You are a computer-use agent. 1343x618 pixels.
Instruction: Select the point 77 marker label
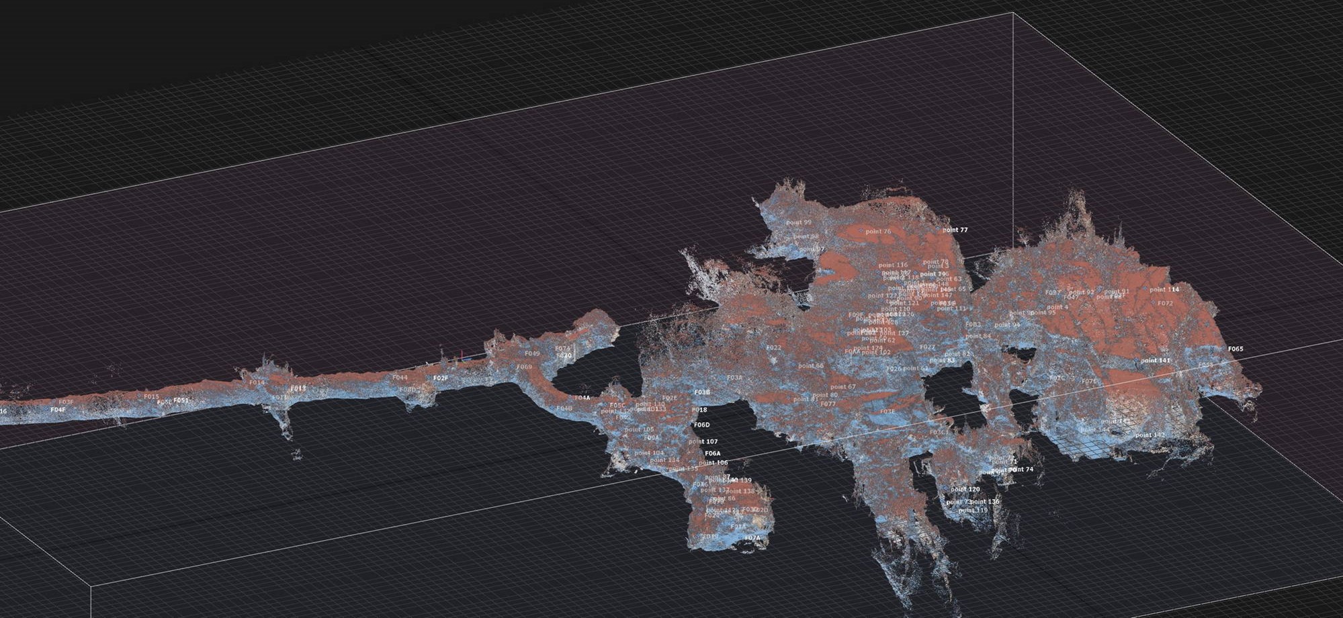coord(955,230)
